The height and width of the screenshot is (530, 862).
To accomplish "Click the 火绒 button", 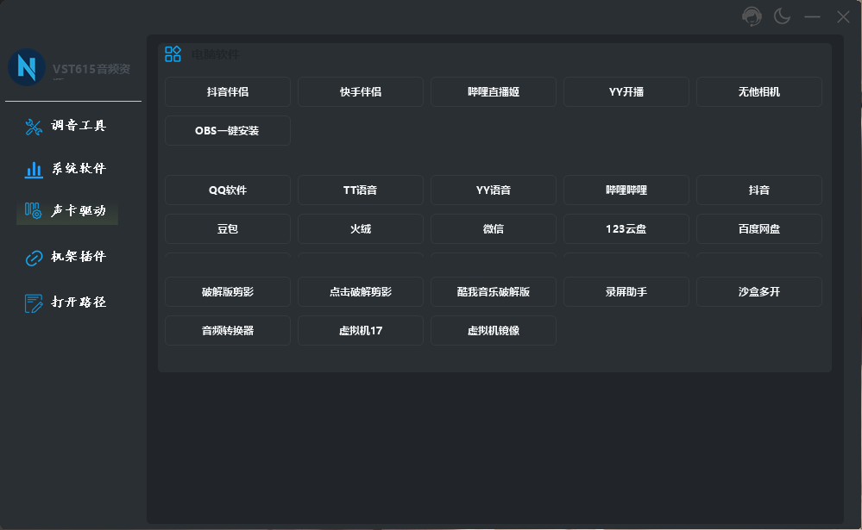I will click(361, 229).
